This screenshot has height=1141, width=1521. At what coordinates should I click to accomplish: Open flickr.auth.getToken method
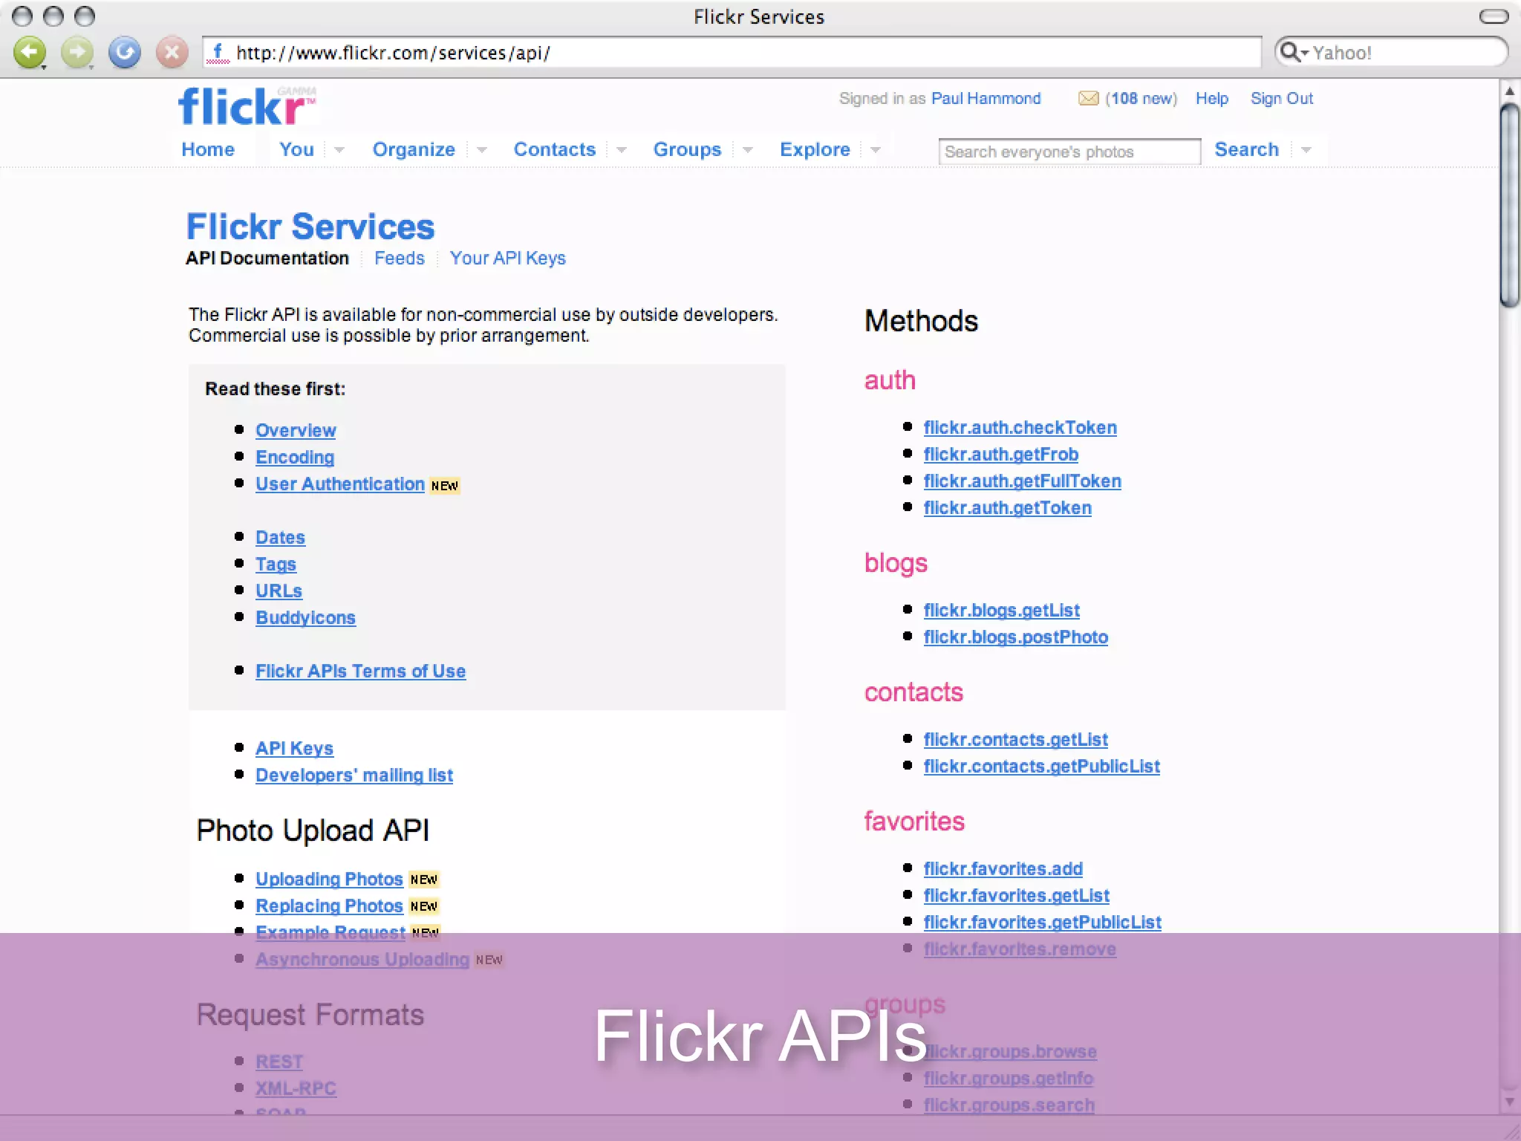tap(1007, 507)
